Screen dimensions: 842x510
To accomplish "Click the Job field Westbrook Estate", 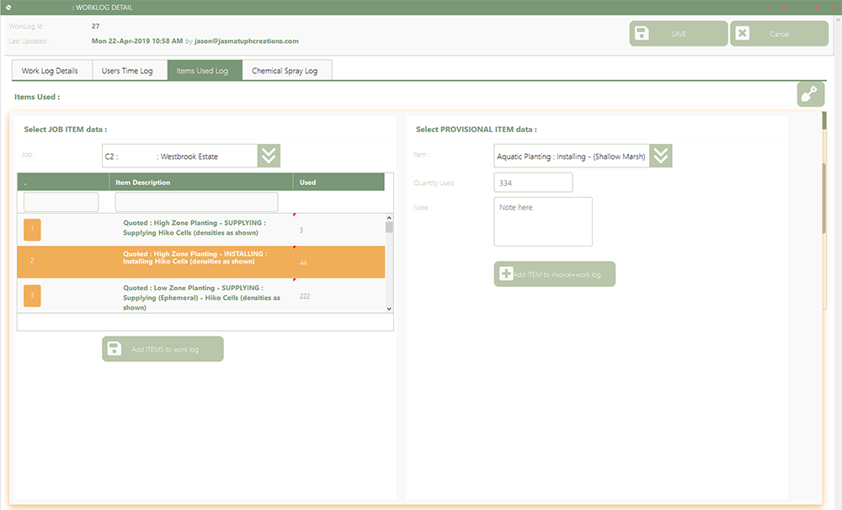I will pyautogui.click(x=180, y=156).
